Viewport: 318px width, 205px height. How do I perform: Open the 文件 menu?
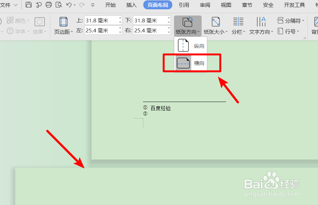coord(9,5)
